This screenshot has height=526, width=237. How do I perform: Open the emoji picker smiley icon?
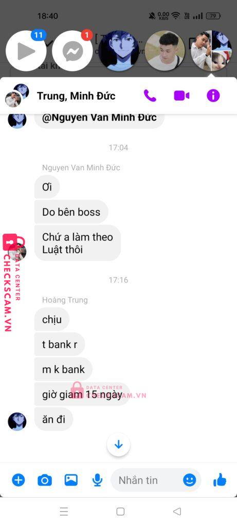190,480
